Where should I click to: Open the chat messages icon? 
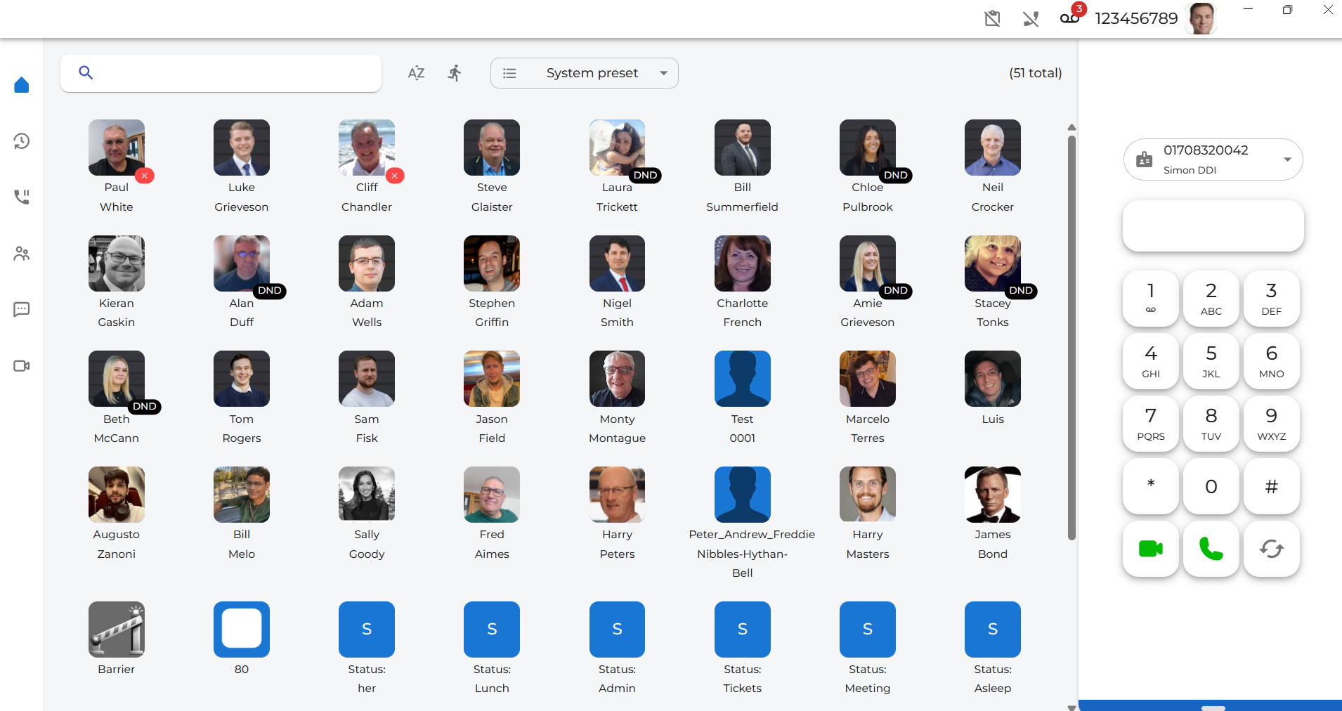click(22, 310)
